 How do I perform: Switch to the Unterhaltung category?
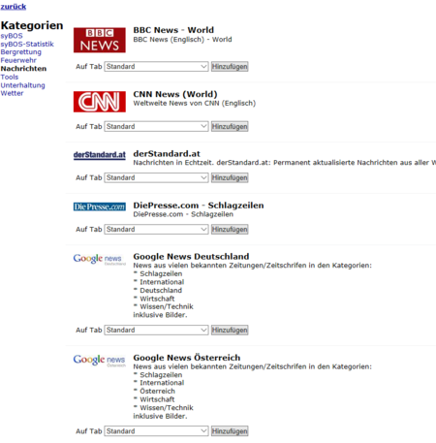coord(22,85)
